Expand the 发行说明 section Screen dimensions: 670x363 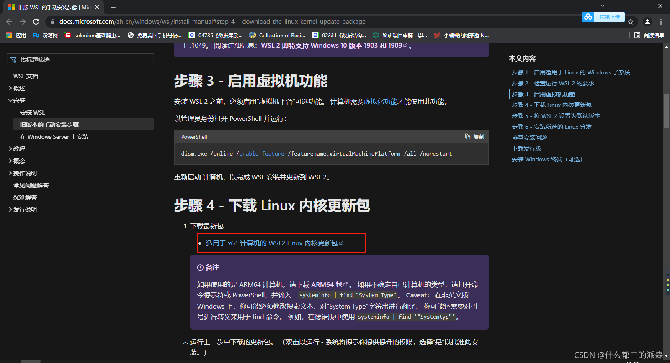23,210
